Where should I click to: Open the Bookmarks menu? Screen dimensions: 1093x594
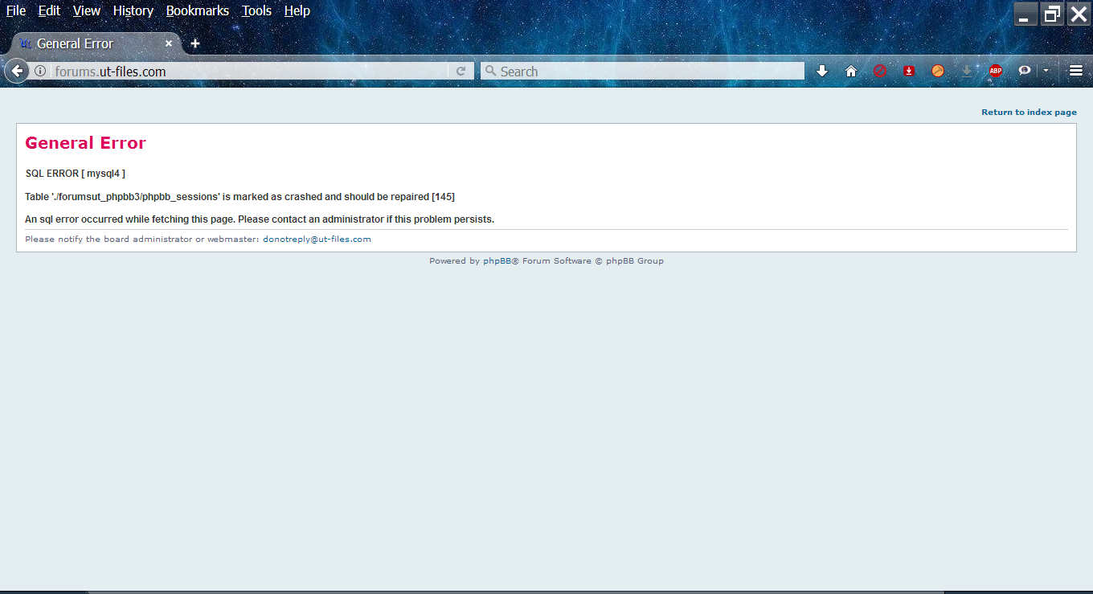click(197, 11)
